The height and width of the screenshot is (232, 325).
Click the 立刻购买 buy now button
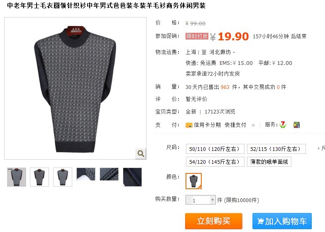[x=213, y=221]
